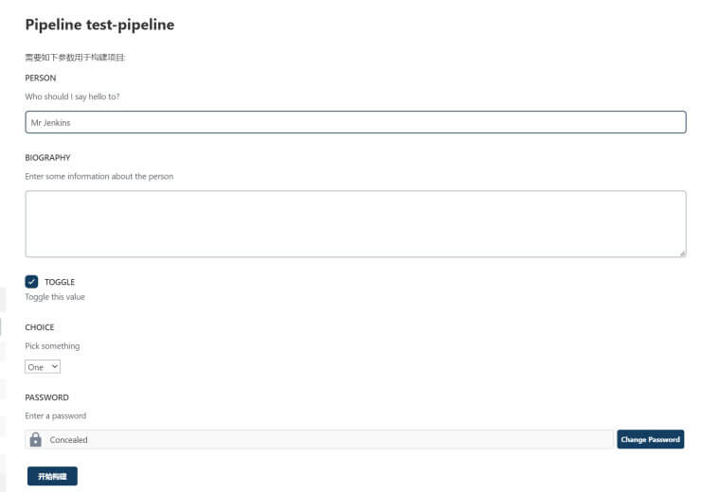Image resolution: width=703 pixels, height=492 pixels.
Task: Click the PERSON parameter label
Action: coord(41,78)
